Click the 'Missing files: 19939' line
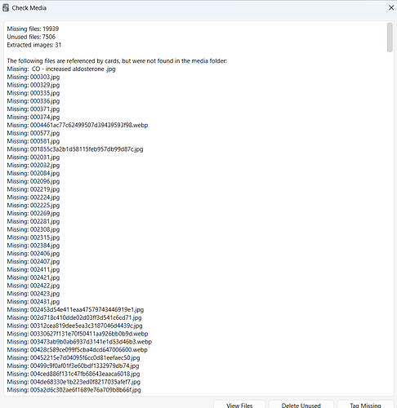397x408 pixels. click(x=33, y=29)
